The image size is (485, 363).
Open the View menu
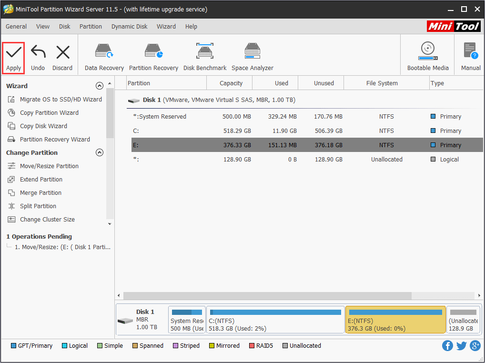click(x=43, y=27)
